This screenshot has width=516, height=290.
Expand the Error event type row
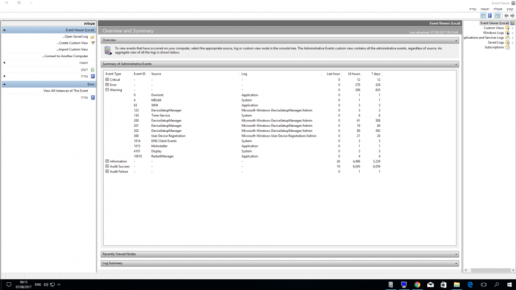[x=107, y=85]
